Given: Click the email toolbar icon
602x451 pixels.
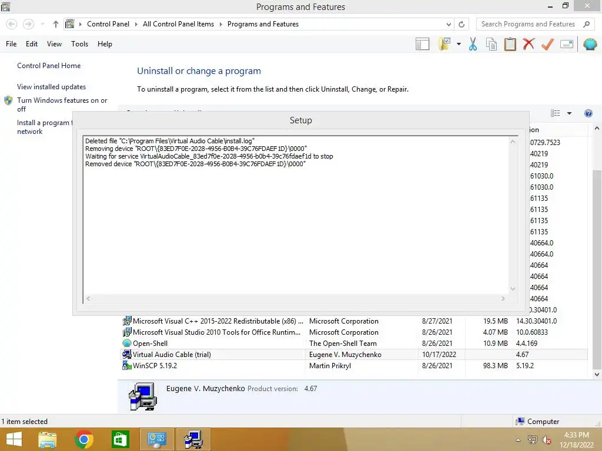Looking at the screenshot, I should click(567, 44).
